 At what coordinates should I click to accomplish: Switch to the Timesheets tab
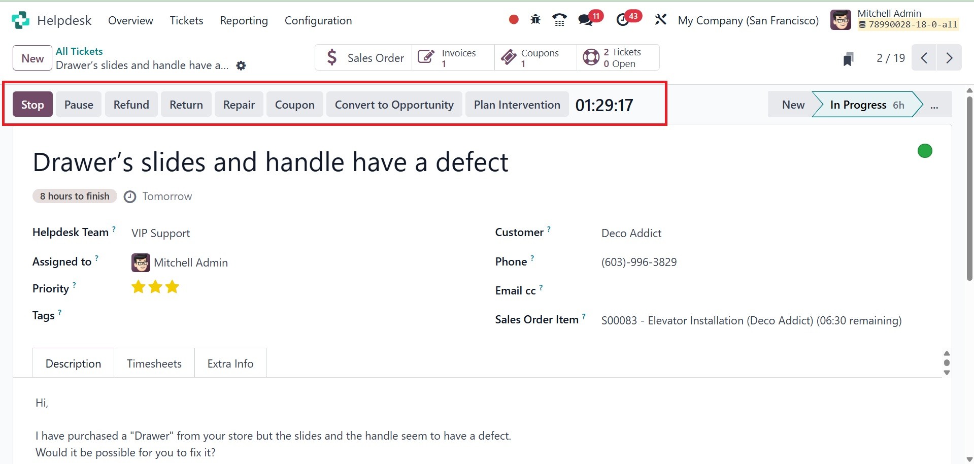point(154,363)
